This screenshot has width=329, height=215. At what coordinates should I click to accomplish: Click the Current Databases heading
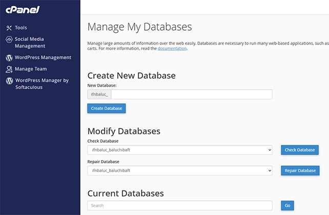[126, 193]
